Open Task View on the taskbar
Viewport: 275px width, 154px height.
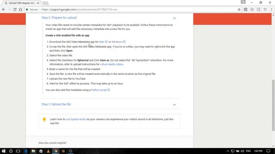click(x=18, y=151)
